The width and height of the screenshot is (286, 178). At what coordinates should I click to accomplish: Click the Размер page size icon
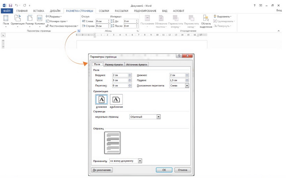point(30,20)
